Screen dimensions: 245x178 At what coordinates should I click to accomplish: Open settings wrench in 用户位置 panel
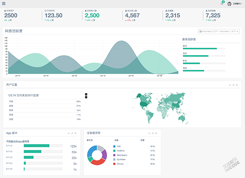[233, 85]
